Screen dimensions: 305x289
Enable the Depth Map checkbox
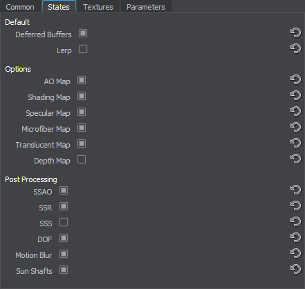pos(82,159)
